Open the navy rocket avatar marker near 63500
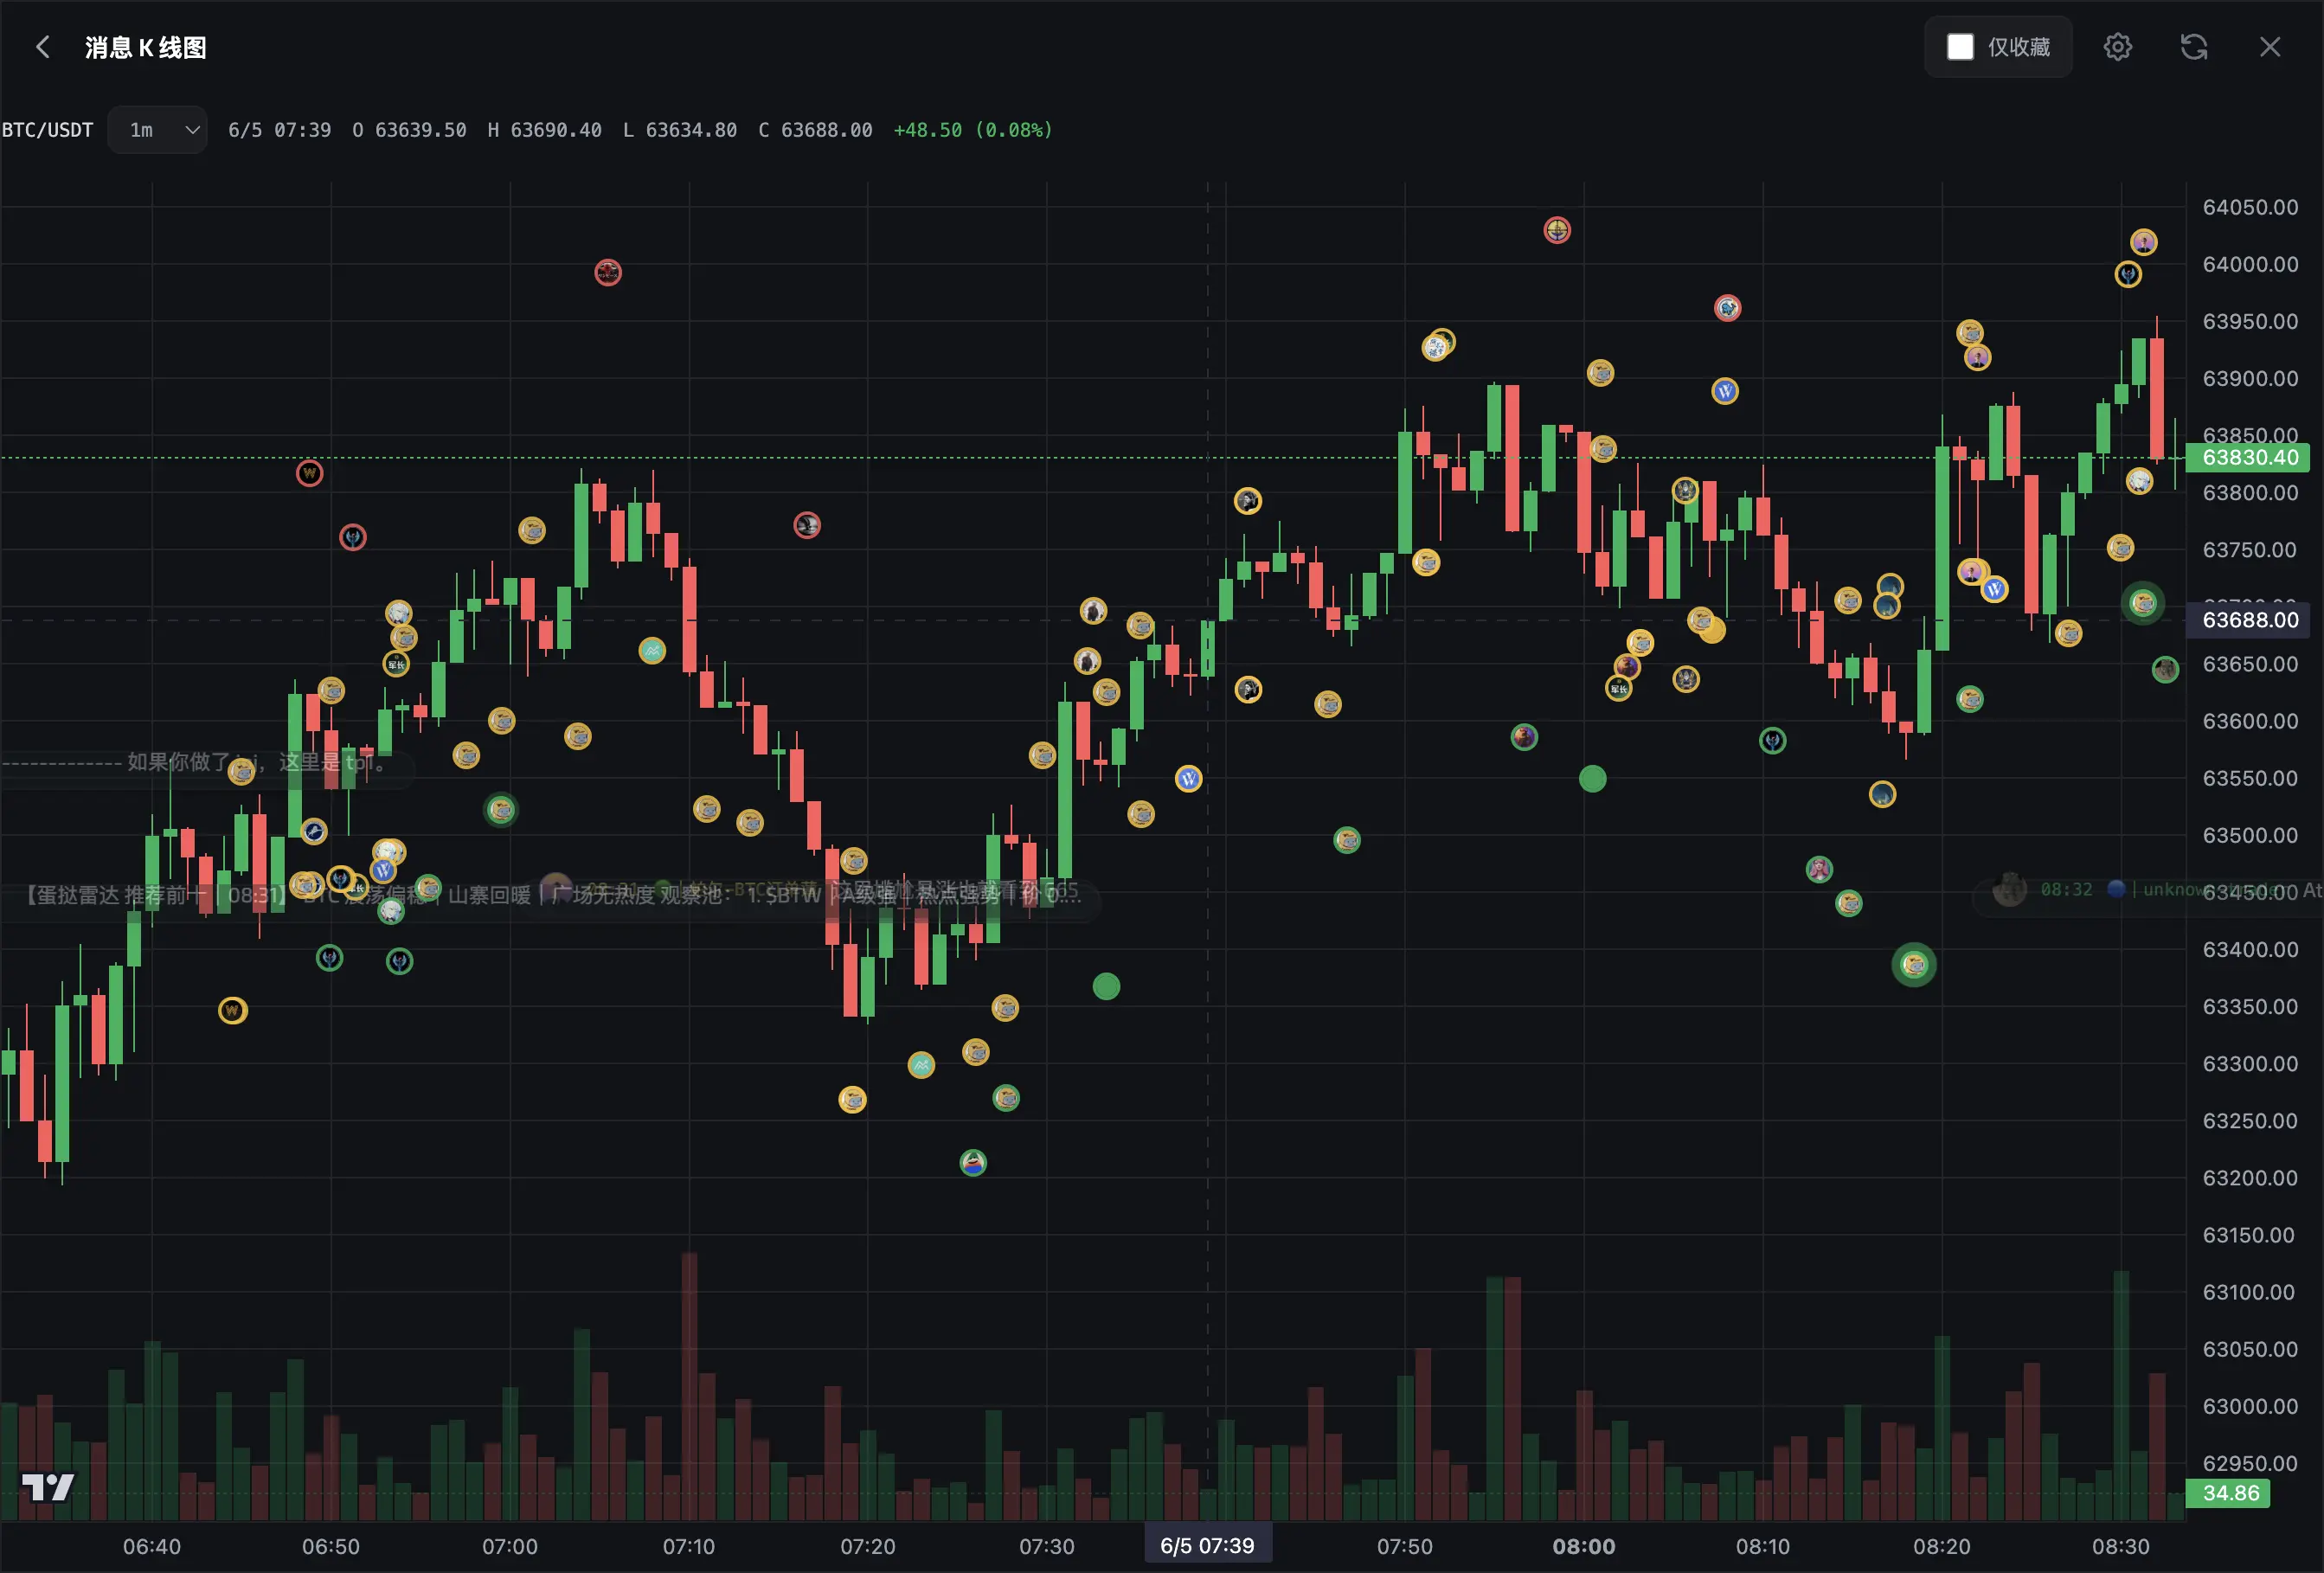 [314, 831]
